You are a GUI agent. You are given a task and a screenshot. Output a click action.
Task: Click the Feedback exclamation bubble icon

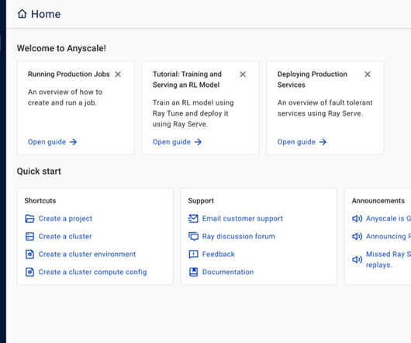pos(193,254)
